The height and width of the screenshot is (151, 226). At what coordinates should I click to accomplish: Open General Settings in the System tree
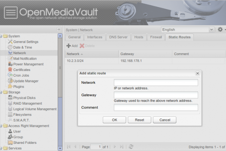pos(26,42)
